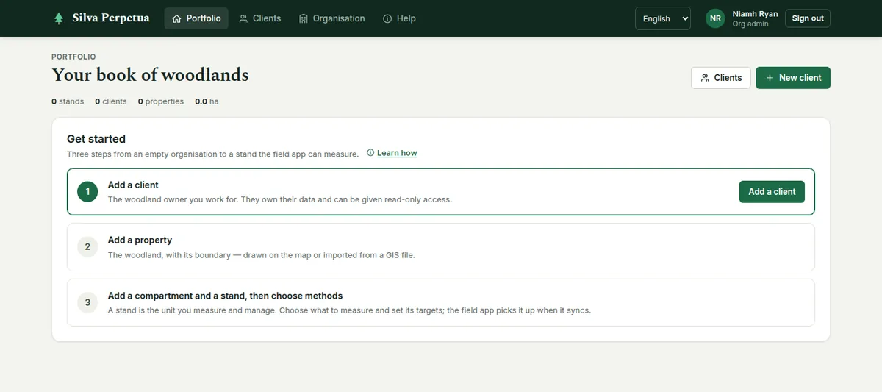Click the NR user avatar

pyautogui.click(x=715, y=18)
